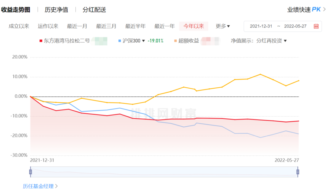Click the orange 超额收益 legend square

coord(175,41)
